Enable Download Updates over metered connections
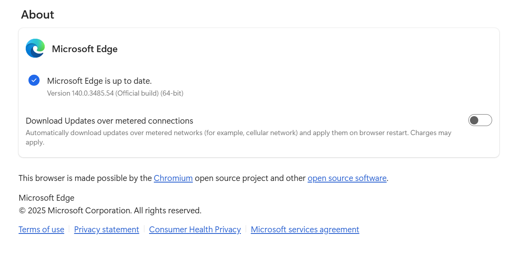The width and height of the screenshot is (521, 256). [x=480, y=120]
